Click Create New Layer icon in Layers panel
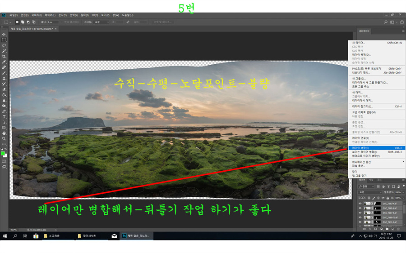Image resolution: width=406 pixels, height=253 pixels. coord(393,229)
